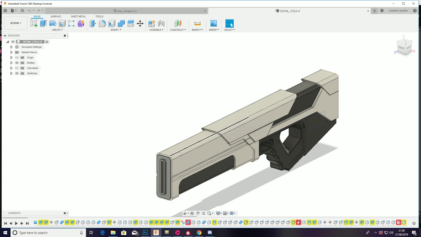Collapse the BROWSER panel arrows
421x237 pixels.
coord(5,36)
